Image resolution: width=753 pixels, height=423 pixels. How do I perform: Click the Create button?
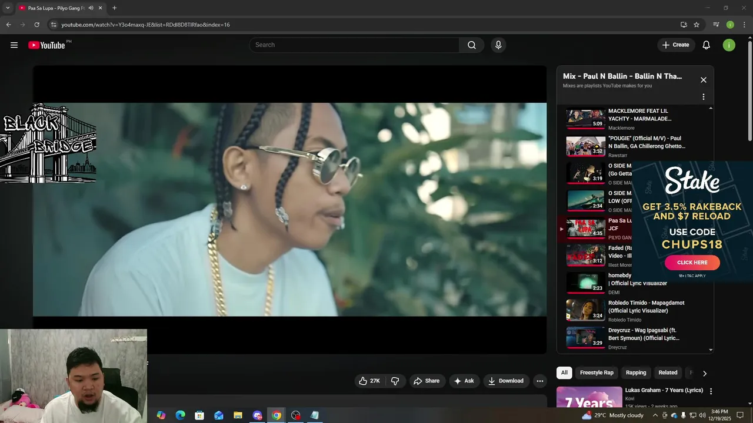tap(675, 45)
